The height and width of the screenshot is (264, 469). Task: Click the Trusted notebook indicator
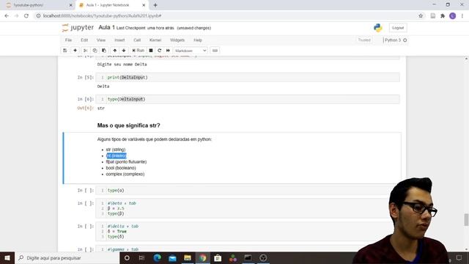pos(364,40)
